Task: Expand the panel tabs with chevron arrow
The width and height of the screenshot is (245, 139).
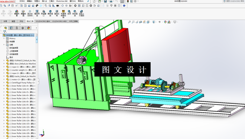Action: (36, 28)
